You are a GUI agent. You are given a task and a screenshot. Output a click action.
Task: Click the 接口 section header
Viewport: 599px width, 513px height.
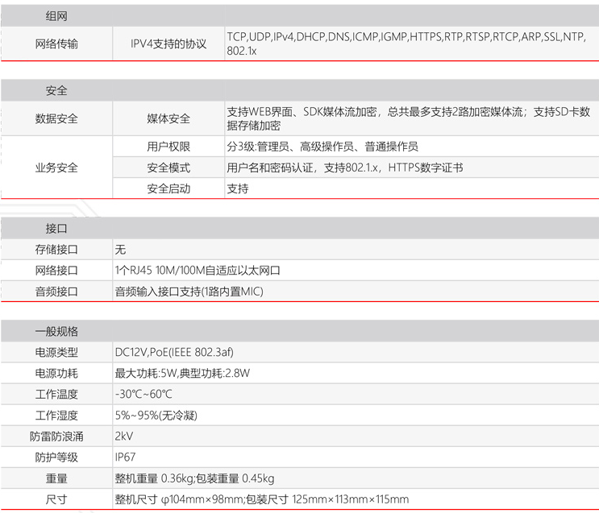(56, 229)
